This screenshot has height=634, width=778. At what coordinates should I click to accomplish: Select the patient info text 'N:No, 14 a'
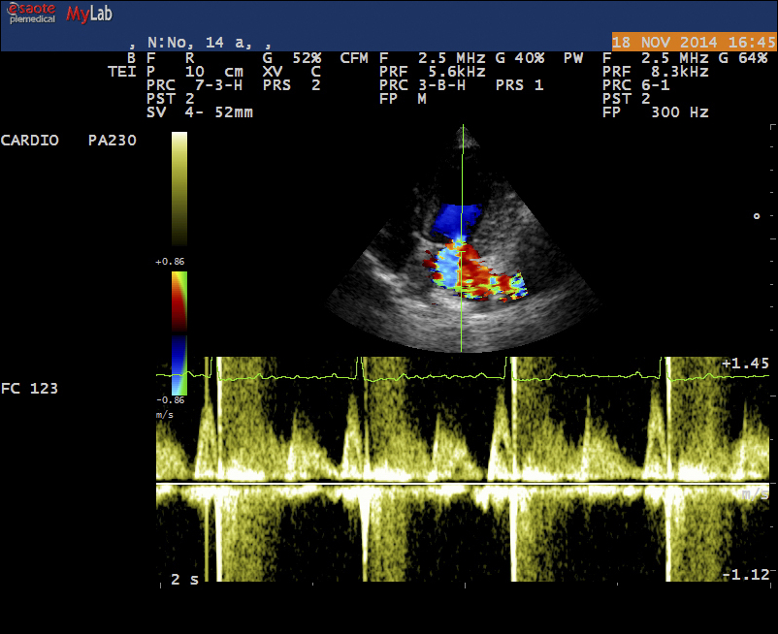[200, 43]
